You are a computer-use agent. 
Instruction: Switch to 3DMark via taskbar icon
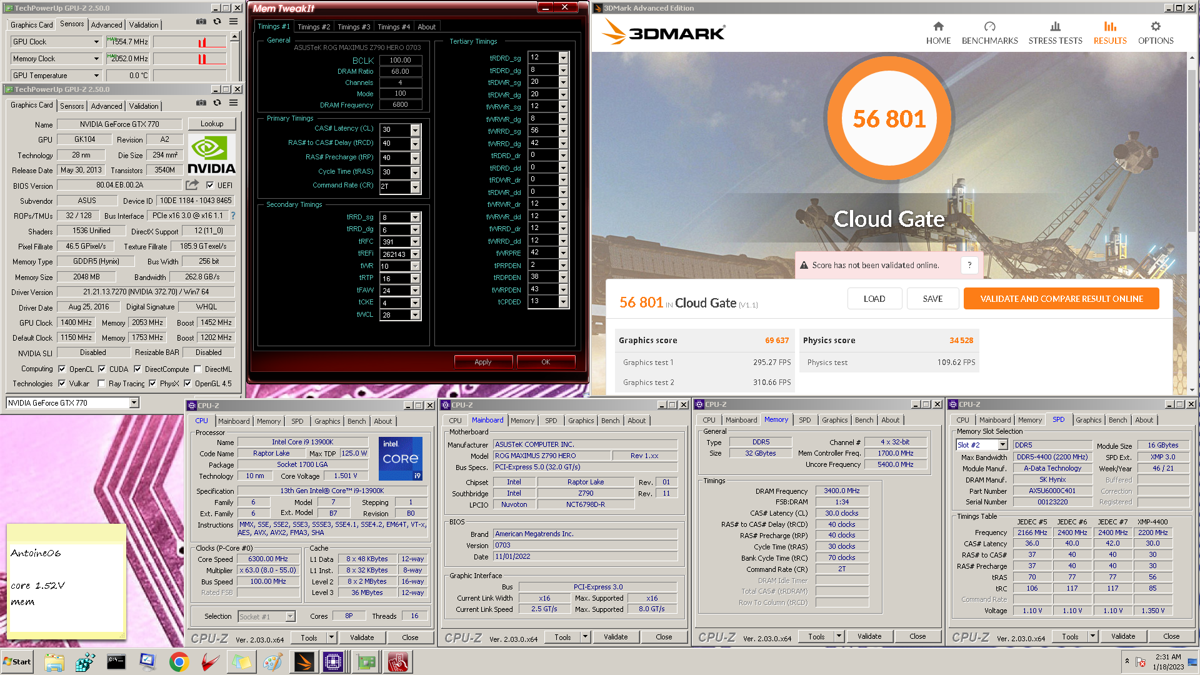[304, 662]
